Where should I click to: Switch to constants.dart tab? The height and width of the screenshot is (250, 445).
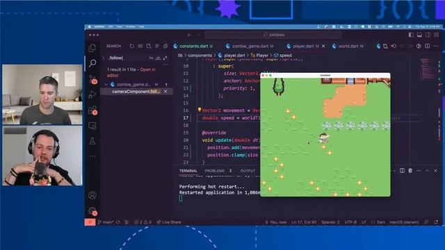[193, 46]
